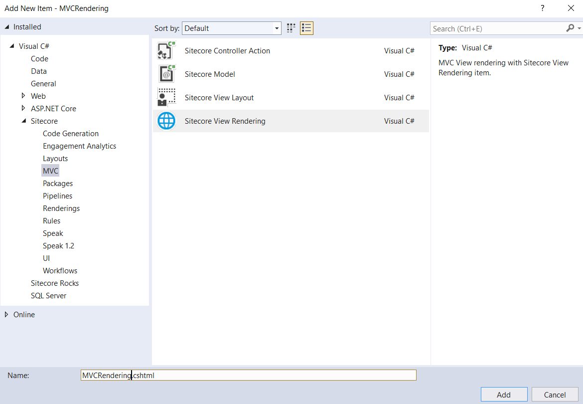Select the UI category
This screenshot has width=583, height=404.
[46, 258]
